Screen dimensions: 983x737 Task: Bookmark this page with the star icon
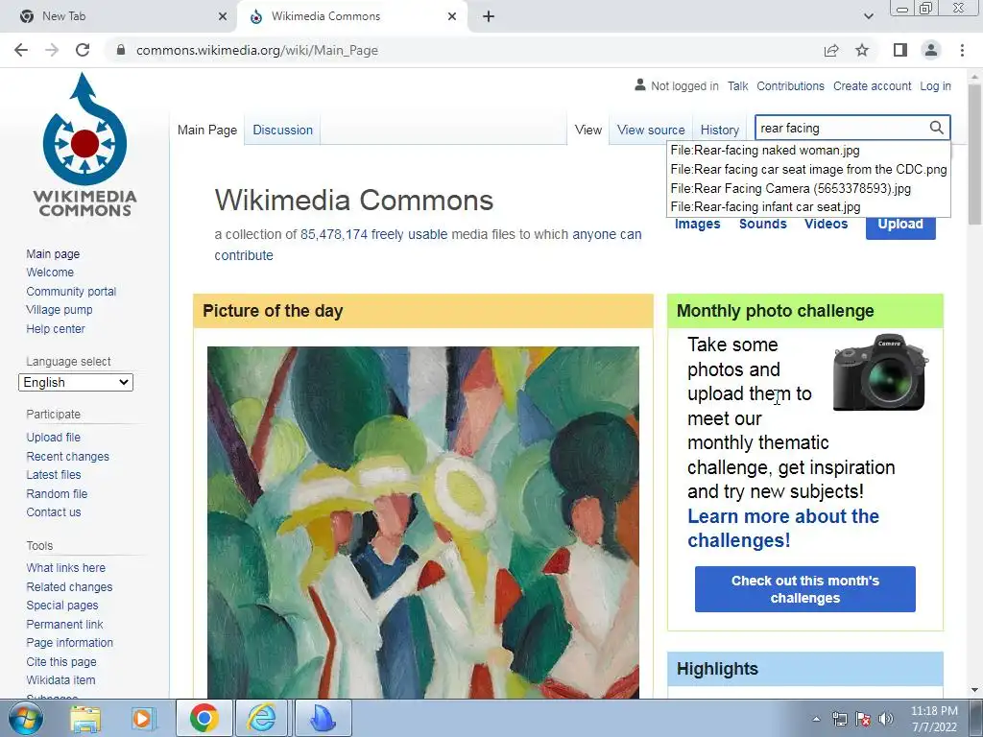pos(862,50)
